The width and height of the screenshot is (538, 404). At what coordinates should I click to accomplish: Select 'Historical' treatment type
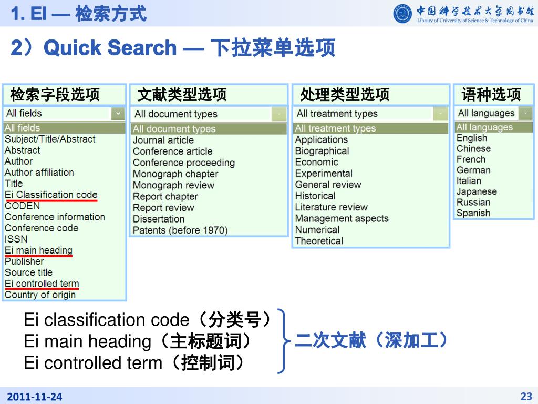click(x=315, y=196)
